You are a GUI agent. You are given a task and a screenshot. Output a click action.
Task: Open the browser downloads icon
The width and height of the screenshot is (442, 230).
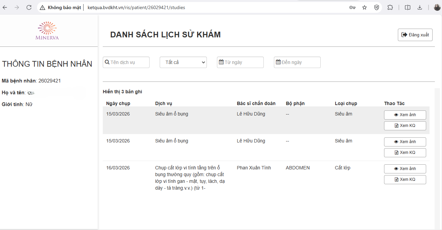coord(420,7)
